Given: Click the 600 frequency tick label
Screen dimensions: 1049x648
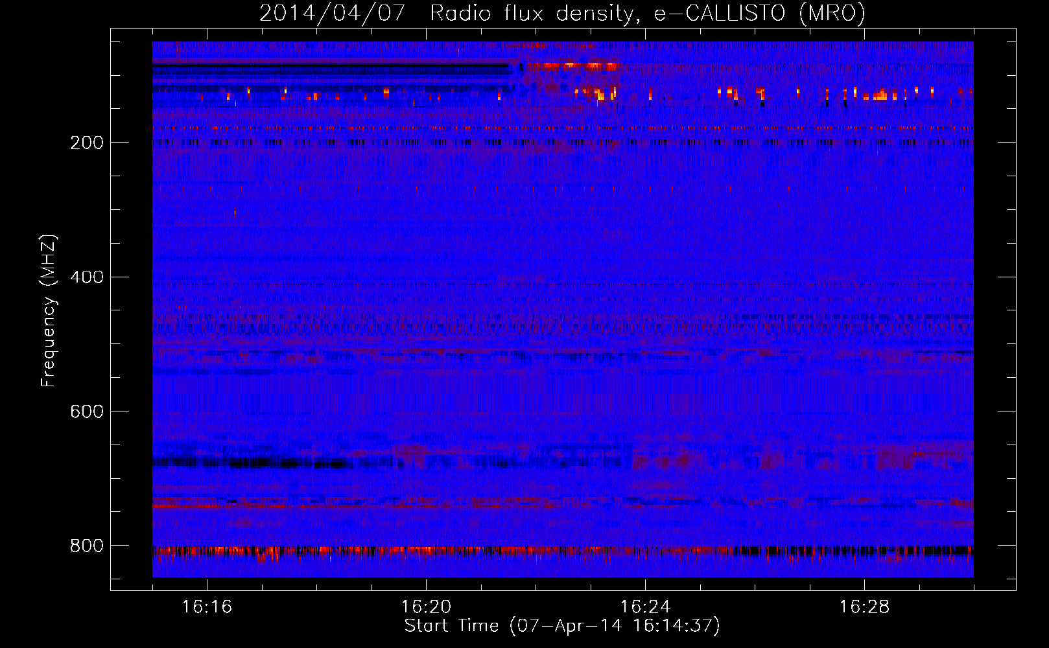Looking at the screenshot, I should tap(87, 412).
